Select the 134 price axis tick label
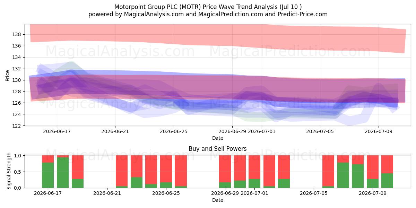 tap(16, 57)
